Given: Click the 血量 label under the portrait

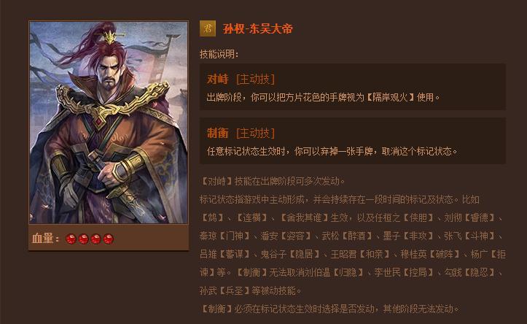Looking at the screenshot, I should point(46,239).
